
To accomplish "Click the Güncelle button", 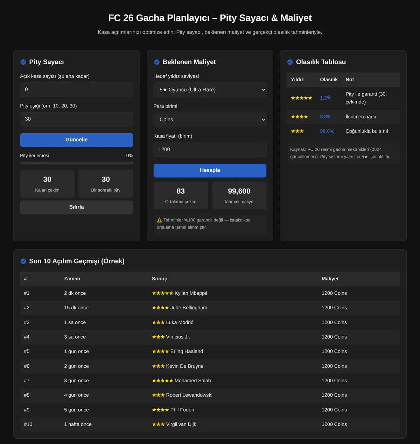I will click(77, 140).
